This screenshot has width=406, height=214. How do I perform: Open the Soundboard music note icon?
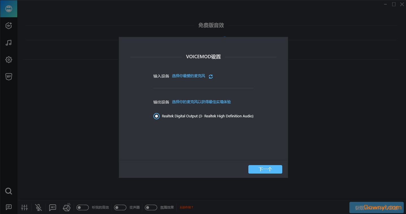(8, 42)
